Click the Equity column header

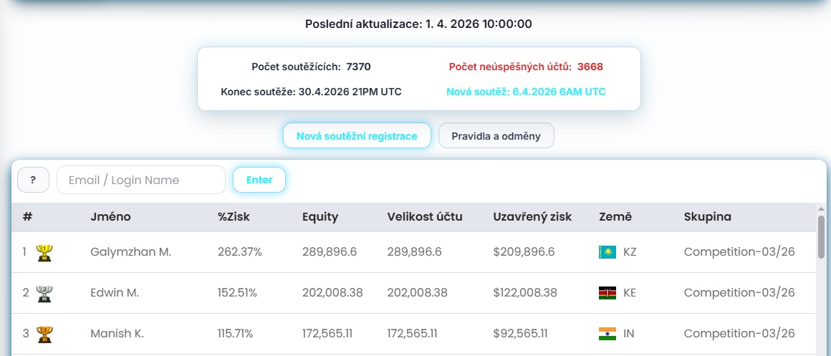[x=320, y=217]
